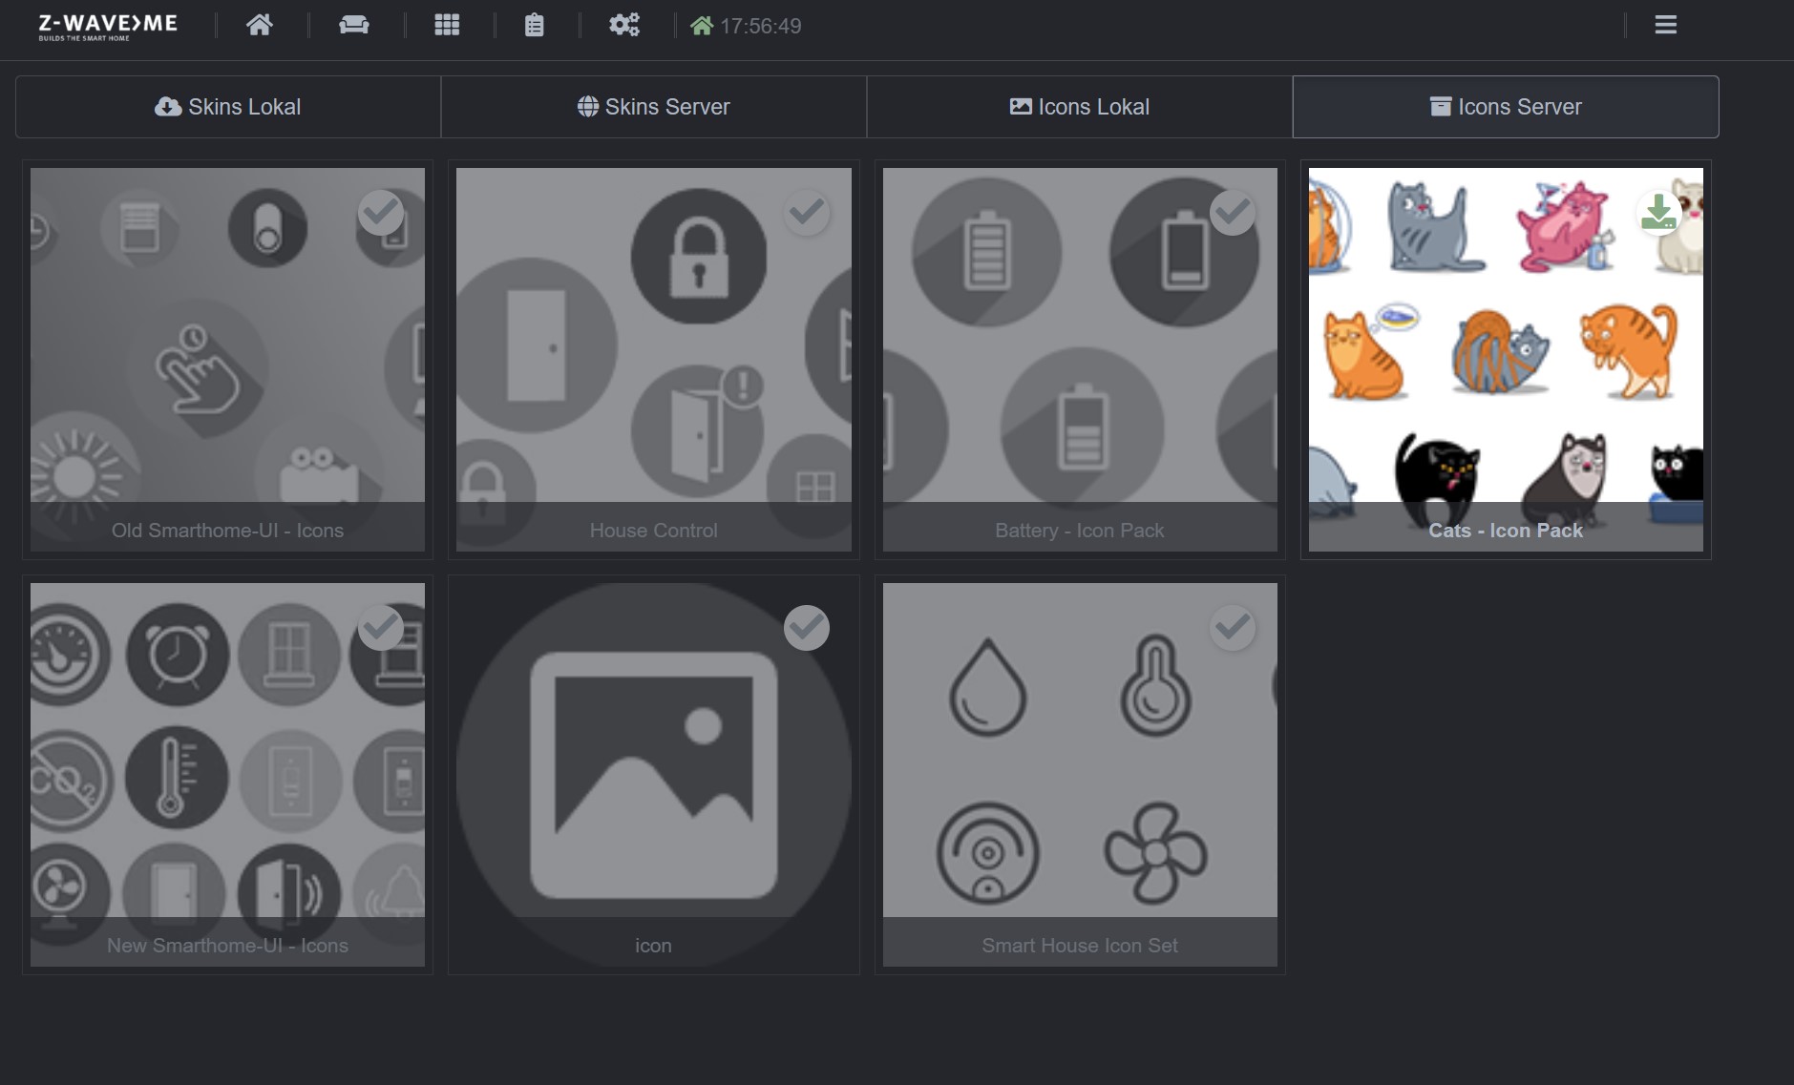Image resolution: width=1794 pixels, height=1085 pixels.
Task: Toggle checkmark on House Control pack
Action: [x=807, y=213]
